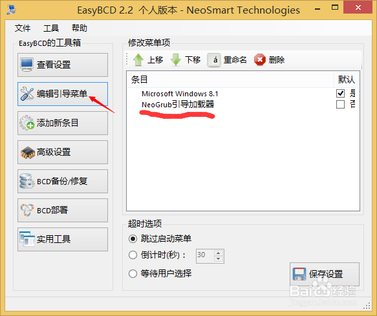Click the green up-arrow 上移 icon

[138, 60]
